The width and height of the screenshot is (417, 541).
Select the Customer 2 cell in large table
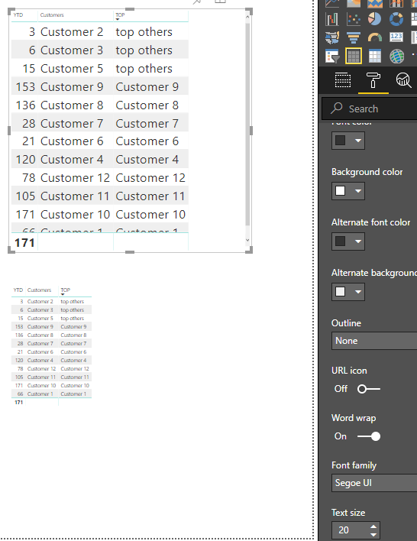(72, 32)
